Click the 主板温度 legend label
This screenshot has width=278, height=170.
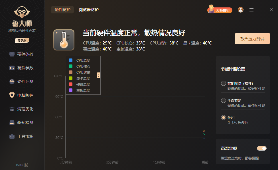(83, 90)
